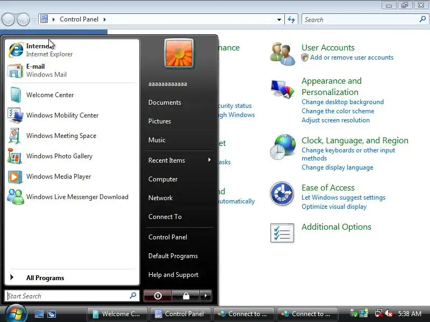
Task: Open Appearance and Personalization heading
Action: (x=332, y=86)
